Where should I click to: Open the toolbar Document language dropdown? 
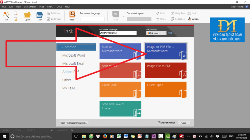click(92, 19)
